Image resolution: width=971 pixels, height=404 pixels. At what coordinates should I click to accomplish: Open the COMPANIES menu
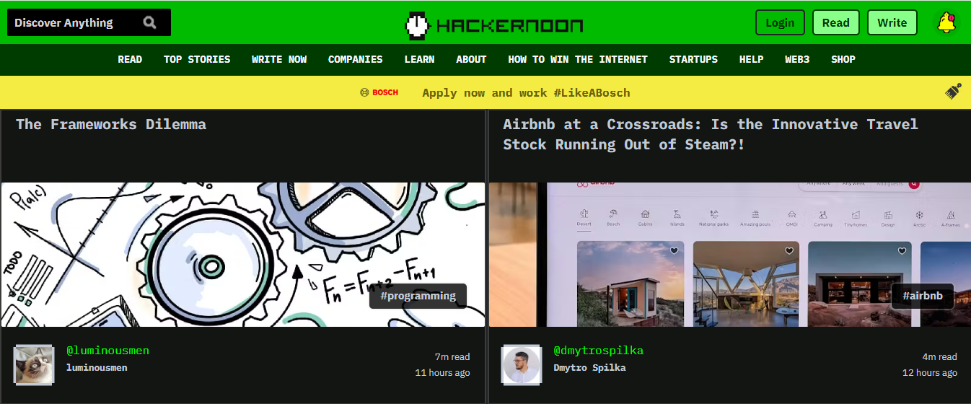tap(356, 59)
